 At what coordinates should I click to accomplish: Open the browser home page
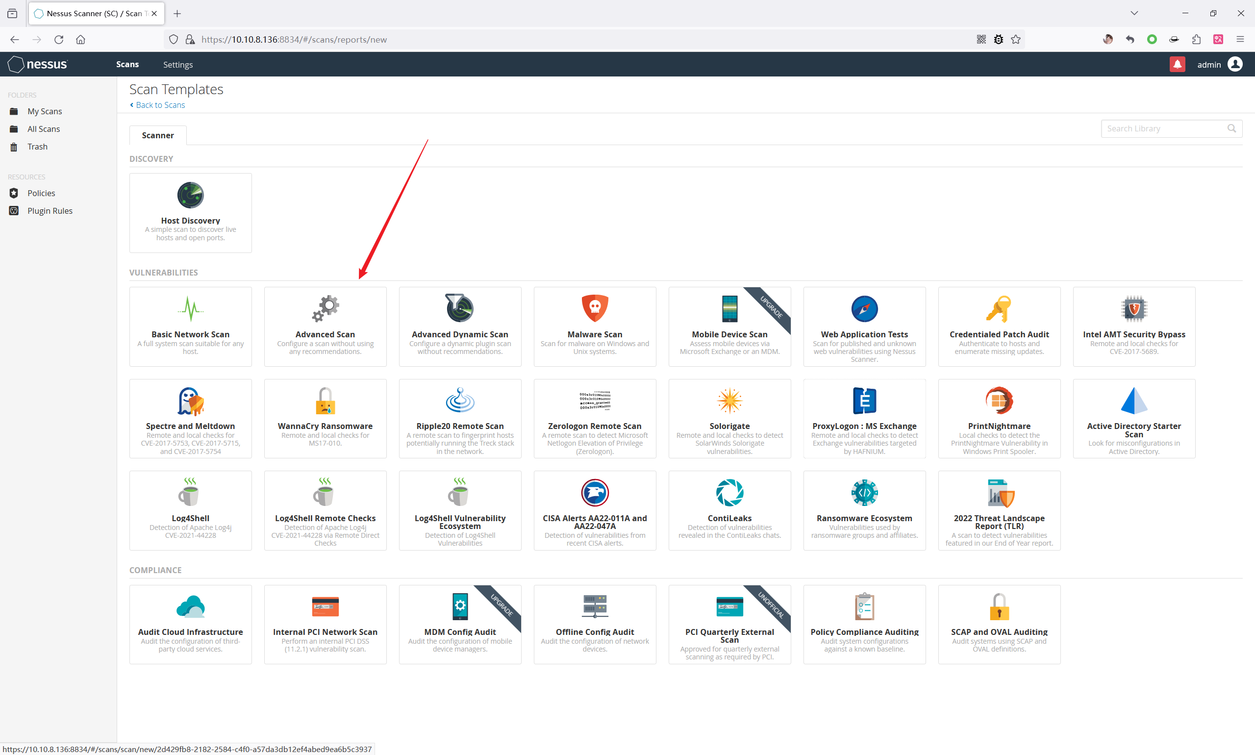click(x=80, y=39)
